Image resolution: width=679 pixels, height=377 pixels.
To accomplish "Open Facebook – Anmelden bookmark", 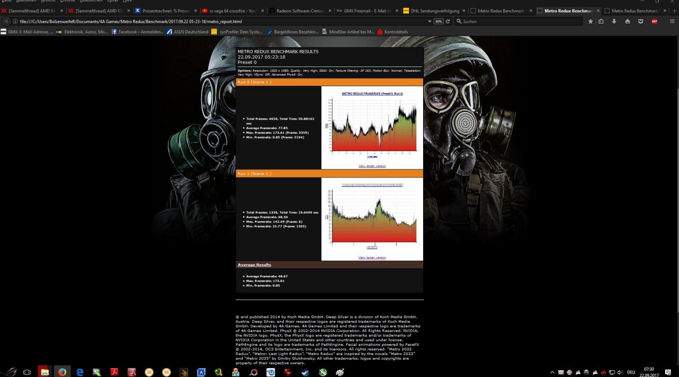I will click(137, 31).
